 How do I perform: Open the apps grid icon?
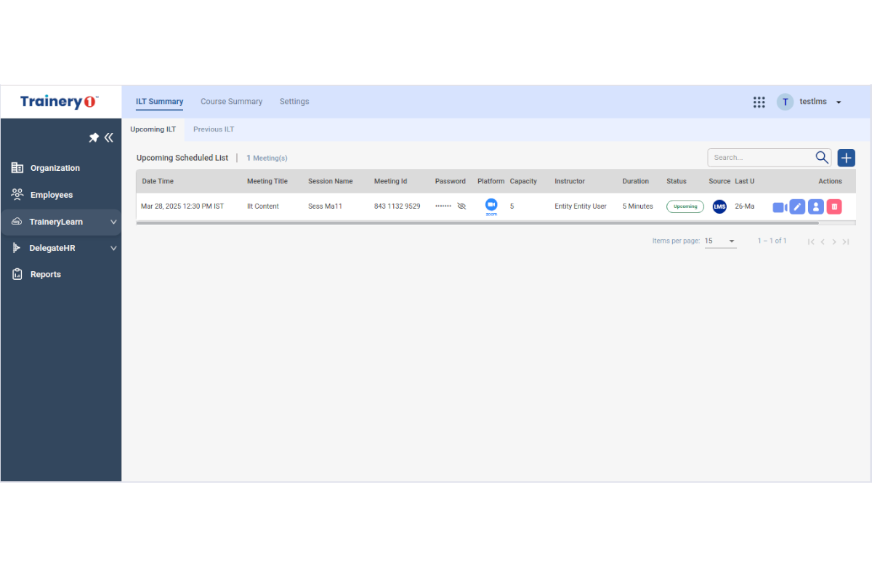click(759, 102)
